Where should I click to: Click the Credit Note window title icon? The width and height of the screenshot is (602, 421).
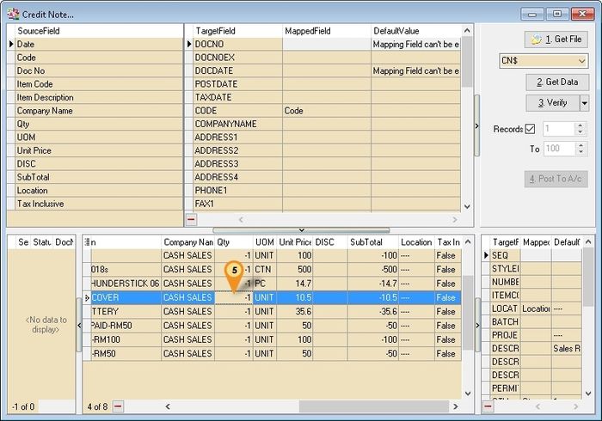11,14
